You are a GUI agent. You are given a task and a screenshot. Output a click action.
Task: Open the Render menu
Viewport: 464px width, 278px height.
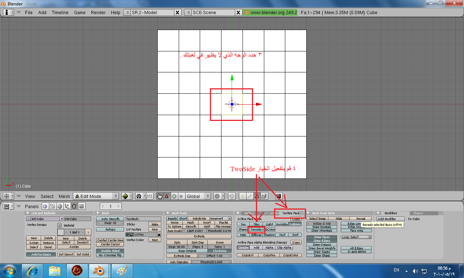click(98, 12)
